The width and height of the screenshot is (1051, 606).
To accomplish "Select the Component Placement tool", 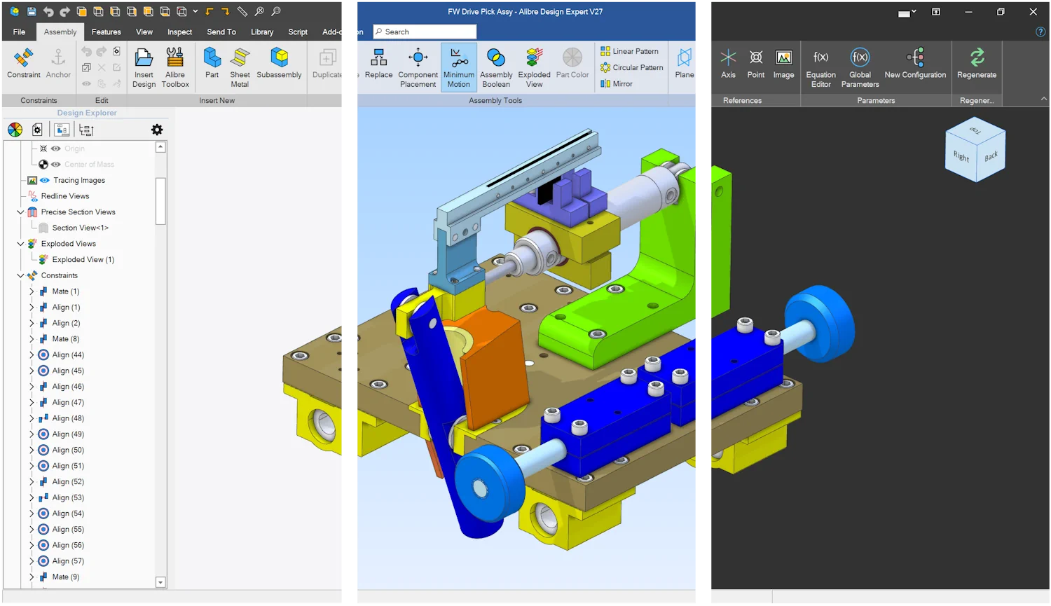I will [418, 67].
